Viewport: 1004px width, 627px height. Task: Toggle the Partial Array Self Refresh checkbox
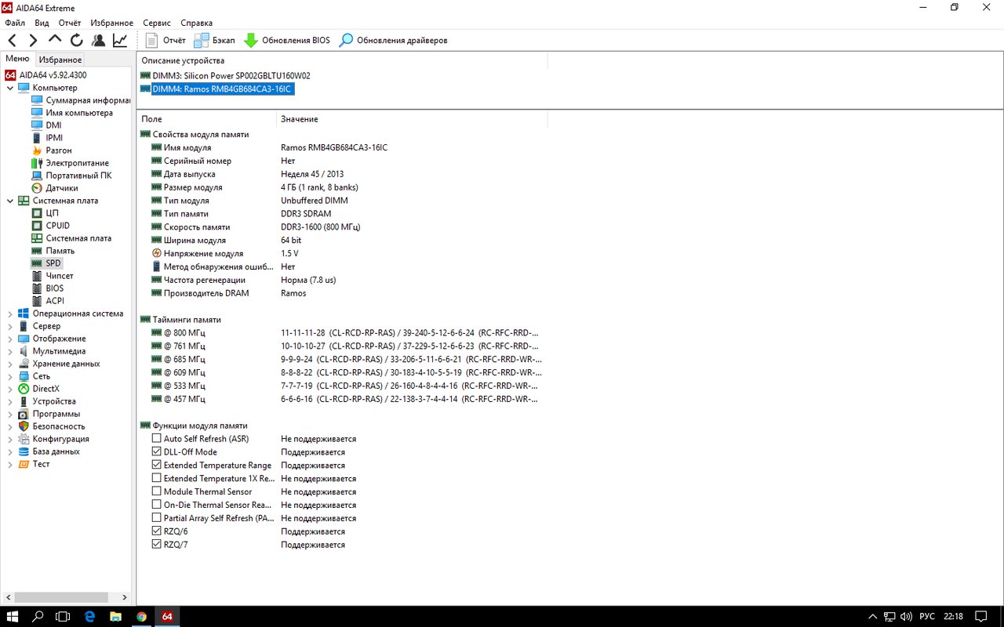[x=157, y=518]
